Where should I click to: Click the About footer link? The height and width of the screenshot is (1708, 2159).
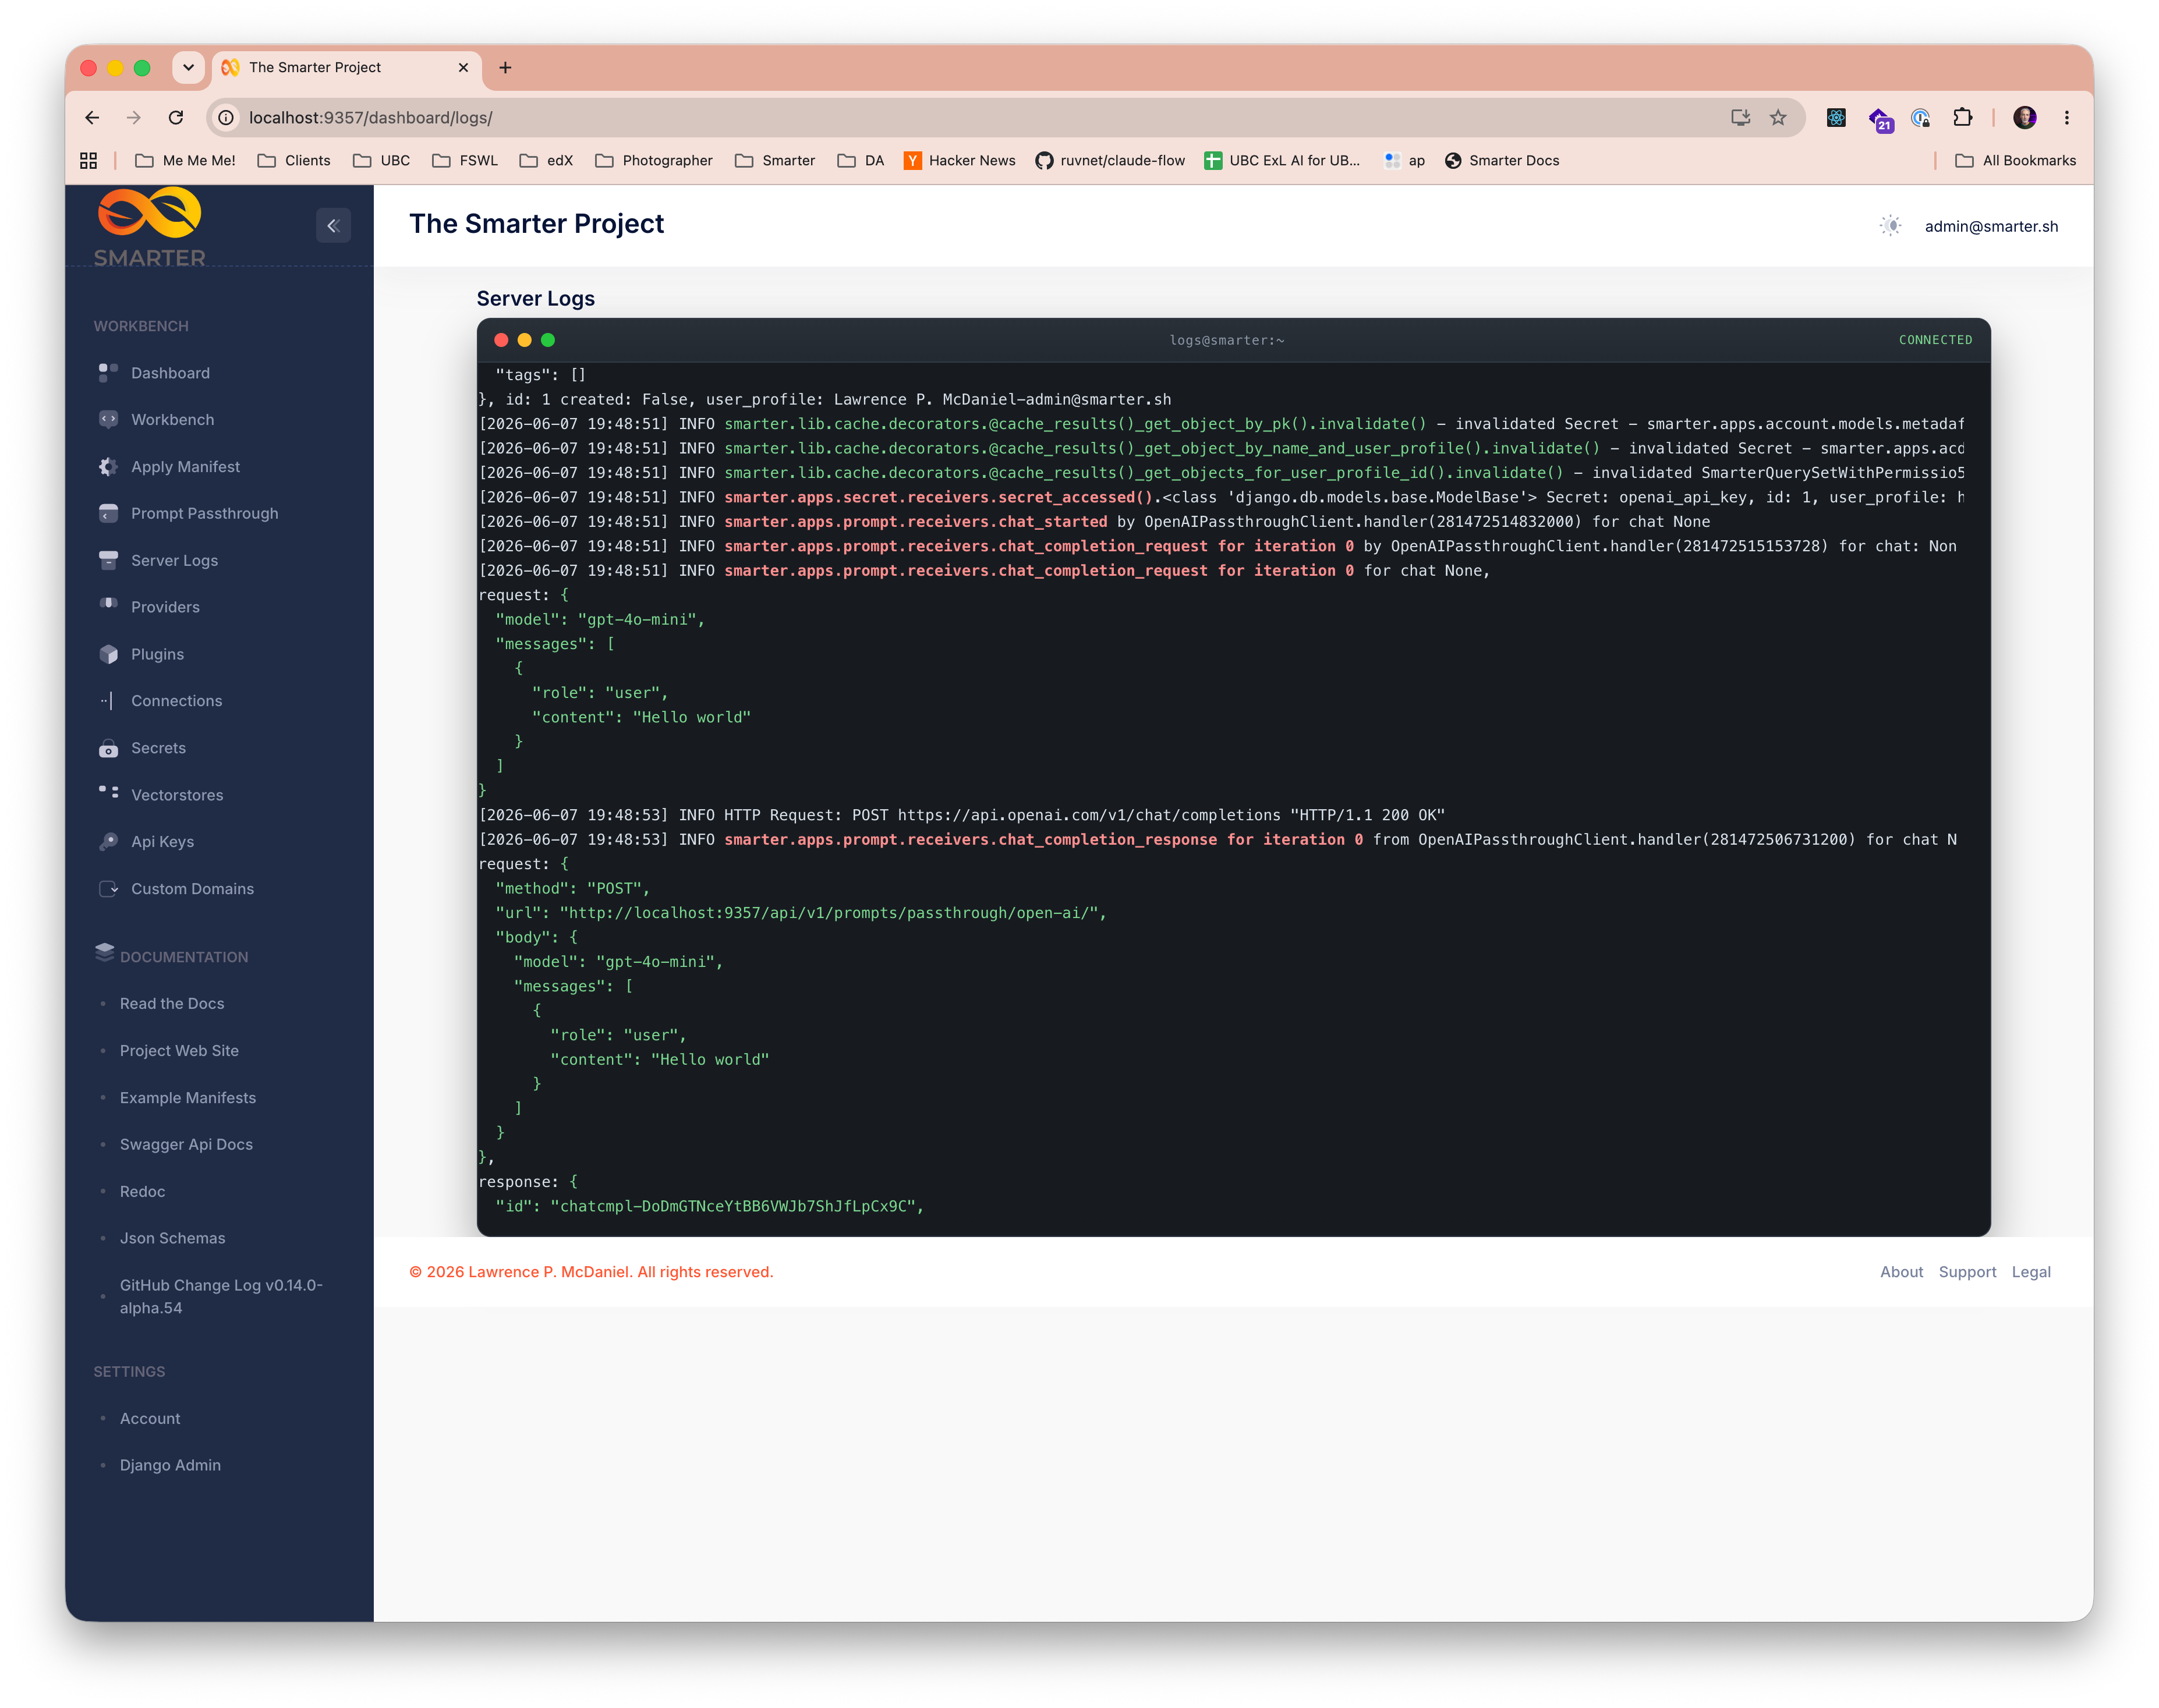(1901, 1272)
